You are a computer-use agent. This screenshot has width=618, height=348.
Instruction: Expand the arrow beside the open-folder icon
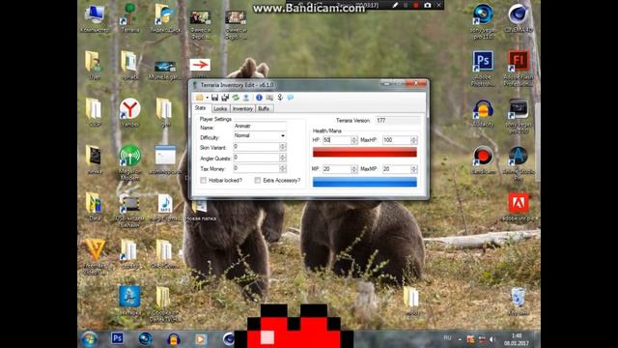207,98
